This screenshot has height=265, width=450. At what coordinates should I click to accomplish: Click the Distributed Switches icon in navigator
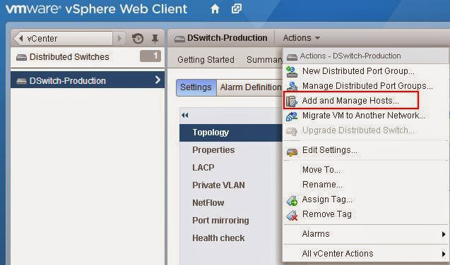click(21, 57)
